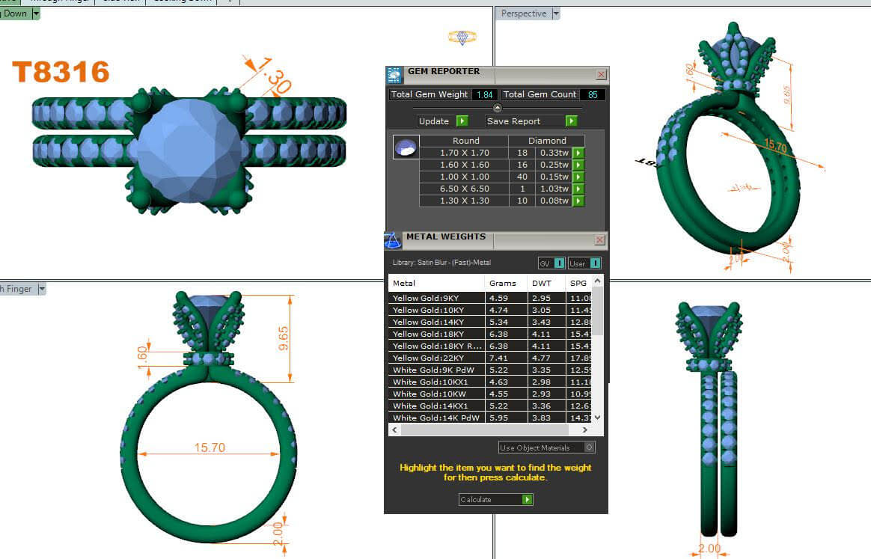Select the Yellow Gold:18KY R... row

coord(489,346)
